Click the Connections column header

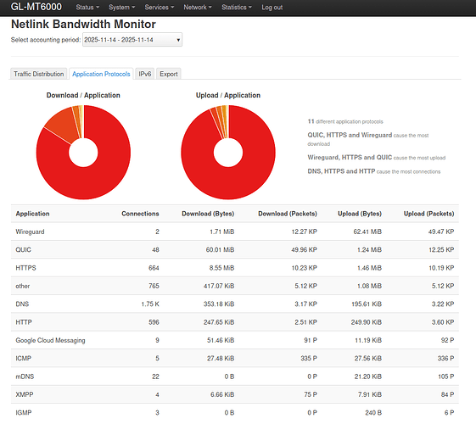click(x=140, y=214)
